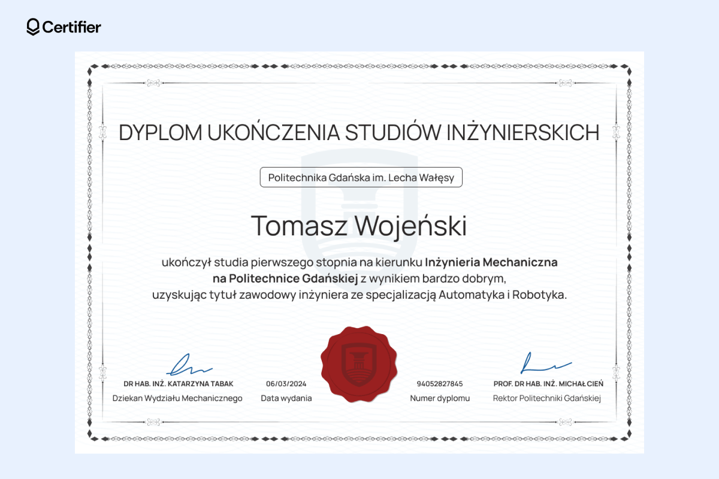This screenshot has width=719, height=479.
Task: Click the bold text "na Politechnice Gdańskiej"
Action: (285, 278)
